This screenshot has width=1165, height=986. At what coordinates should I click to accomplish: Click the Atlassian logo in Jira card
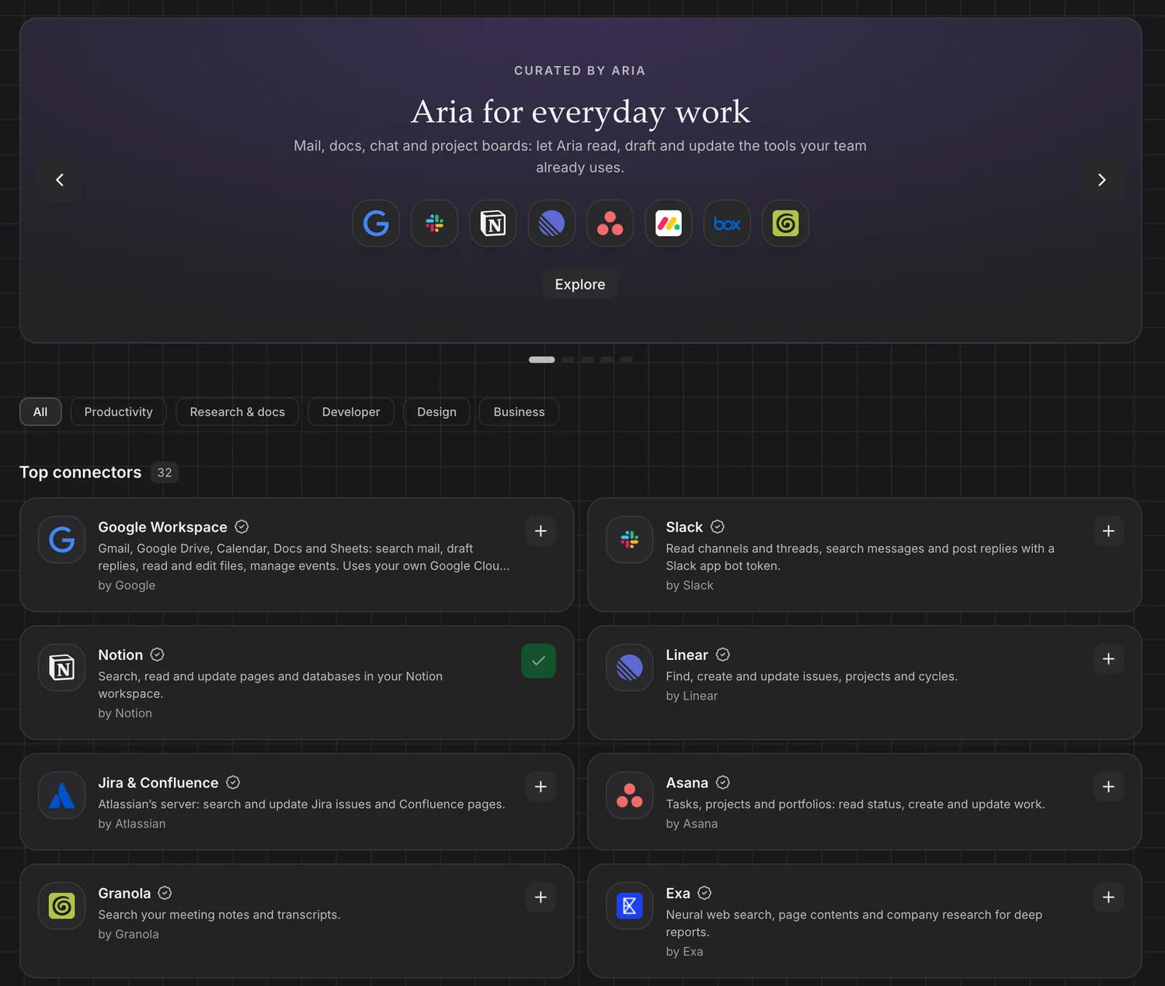(61, 796)
